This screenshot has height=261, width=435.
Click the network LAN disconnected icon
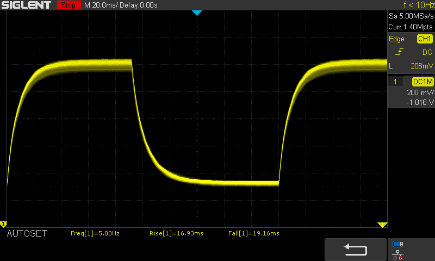click(398, 254)
